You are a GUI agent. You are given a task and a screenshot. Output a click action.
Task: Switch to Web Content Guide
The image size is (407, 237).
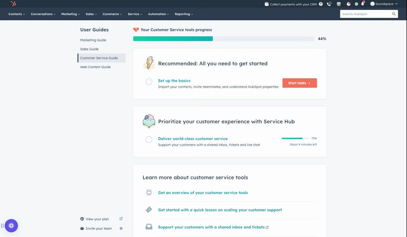click(95, 67)
